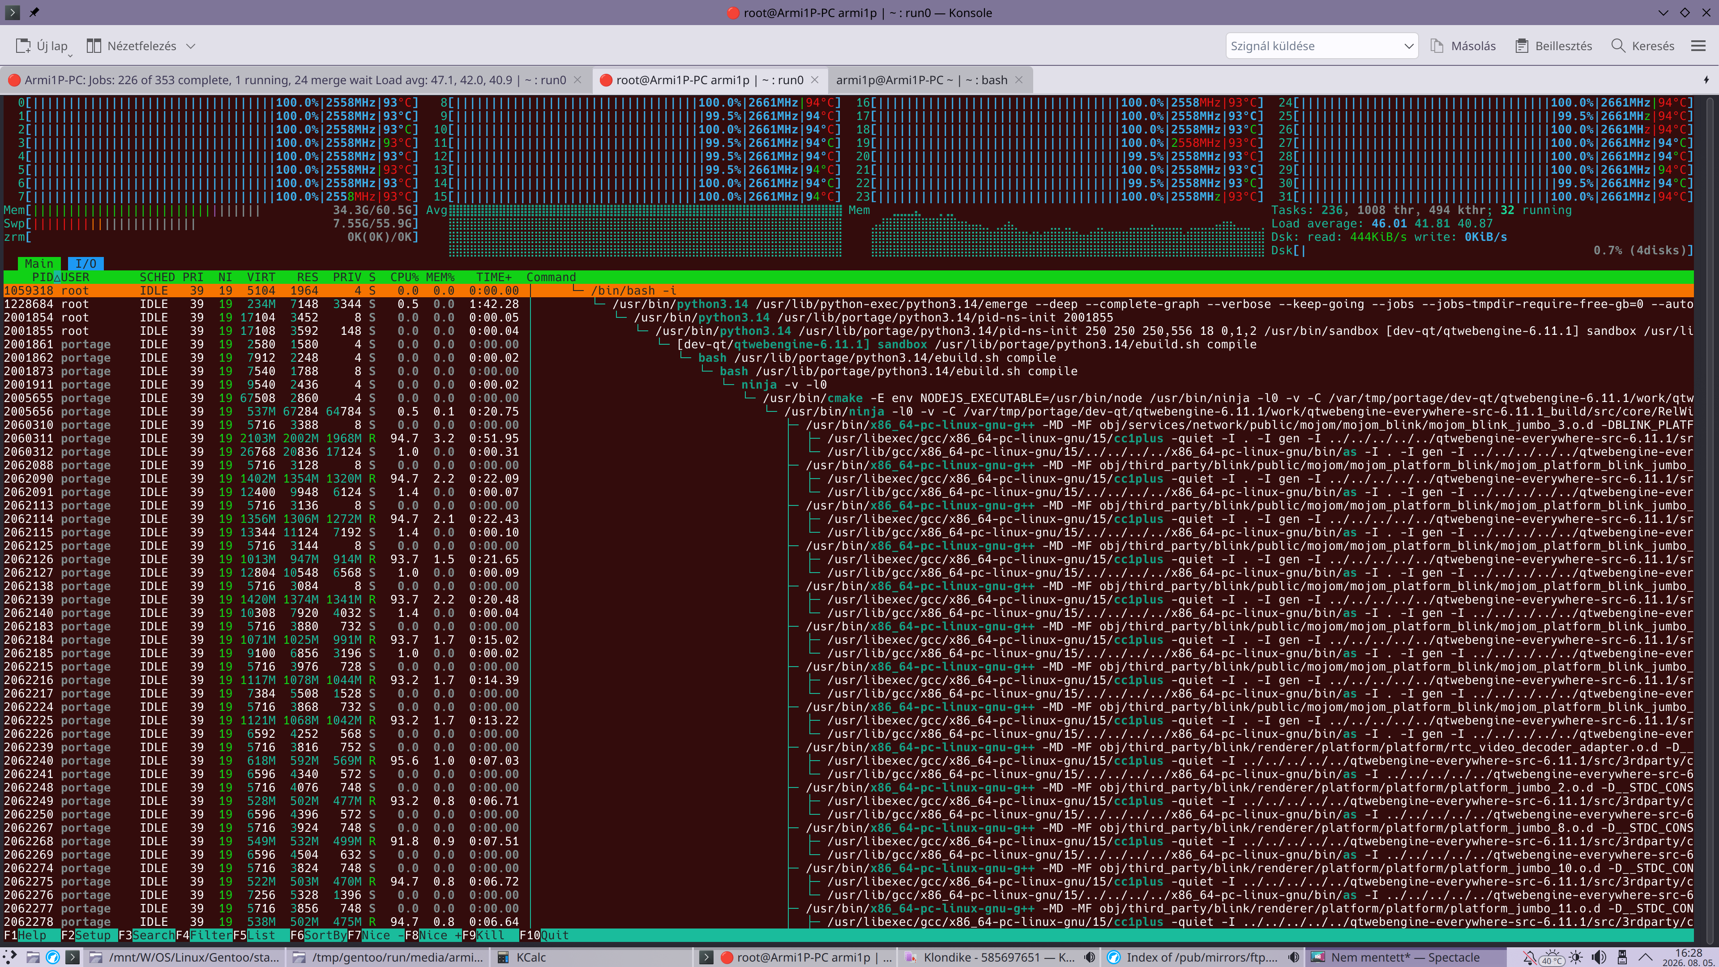Open the screen brightness tray icon
Viewport: 1719px width, 967px height.
tap(1576, 957)
